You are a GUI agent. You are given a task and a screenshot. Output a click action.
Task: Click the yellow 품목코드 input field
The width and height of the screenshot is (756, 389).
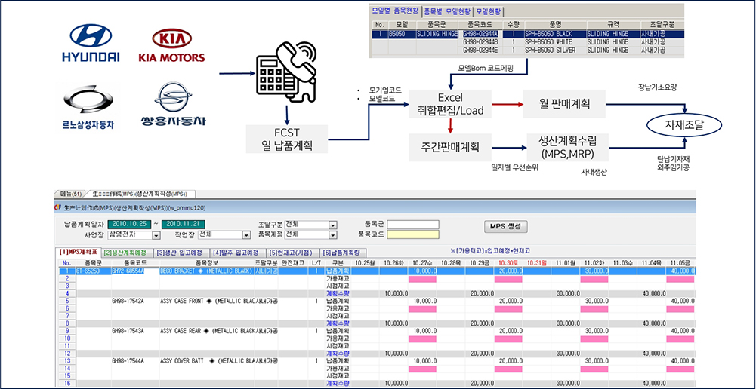412,234
